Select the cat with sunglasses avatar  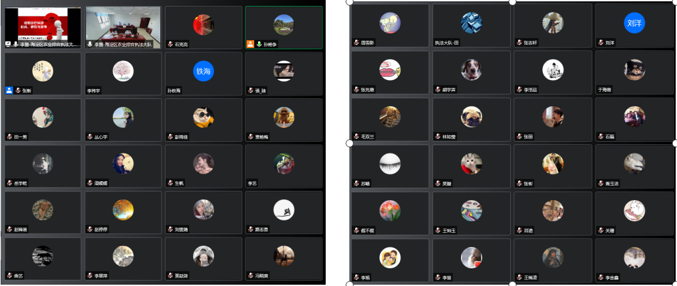pos(204,117)
